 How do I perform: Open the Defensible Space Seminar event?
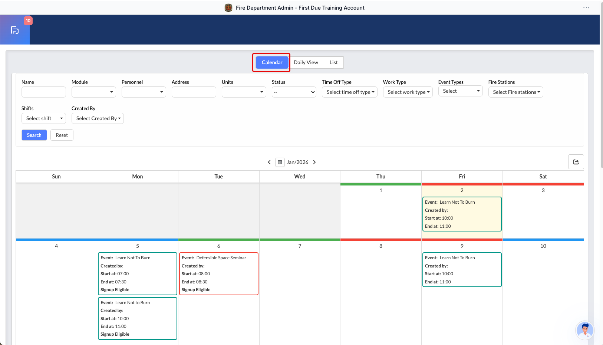(x=218, y=273)
